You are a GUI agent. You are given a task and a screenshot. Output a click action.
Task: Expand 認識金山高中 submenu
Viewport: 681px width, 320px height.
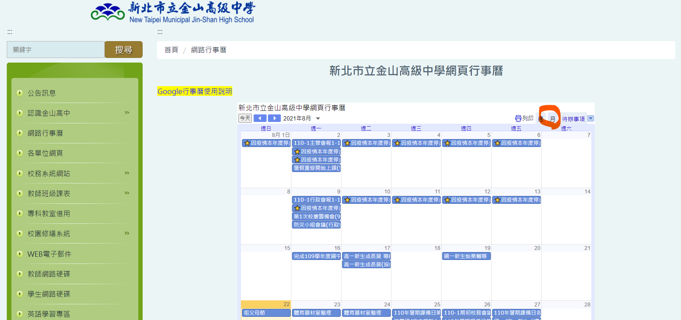click(127, 113)
